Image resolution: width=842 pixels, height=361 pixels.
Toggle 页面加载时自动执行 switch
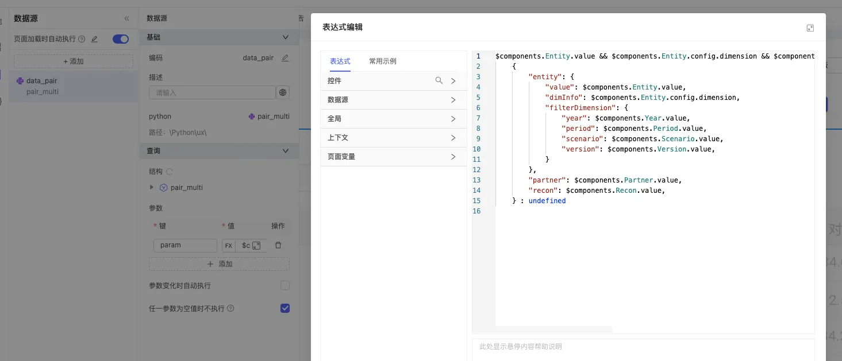pos(121,39)
